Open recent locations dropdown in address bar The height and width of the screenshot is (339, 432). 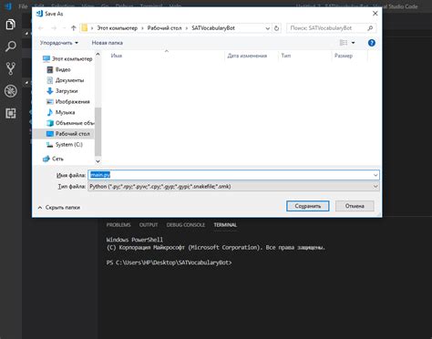[267, 28]
